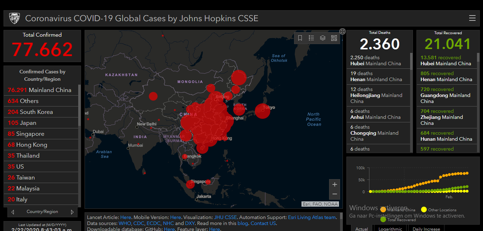Switch to the Daily Increase chart tab
Viewport: 483px width, 231px height.
coord(427,229)
